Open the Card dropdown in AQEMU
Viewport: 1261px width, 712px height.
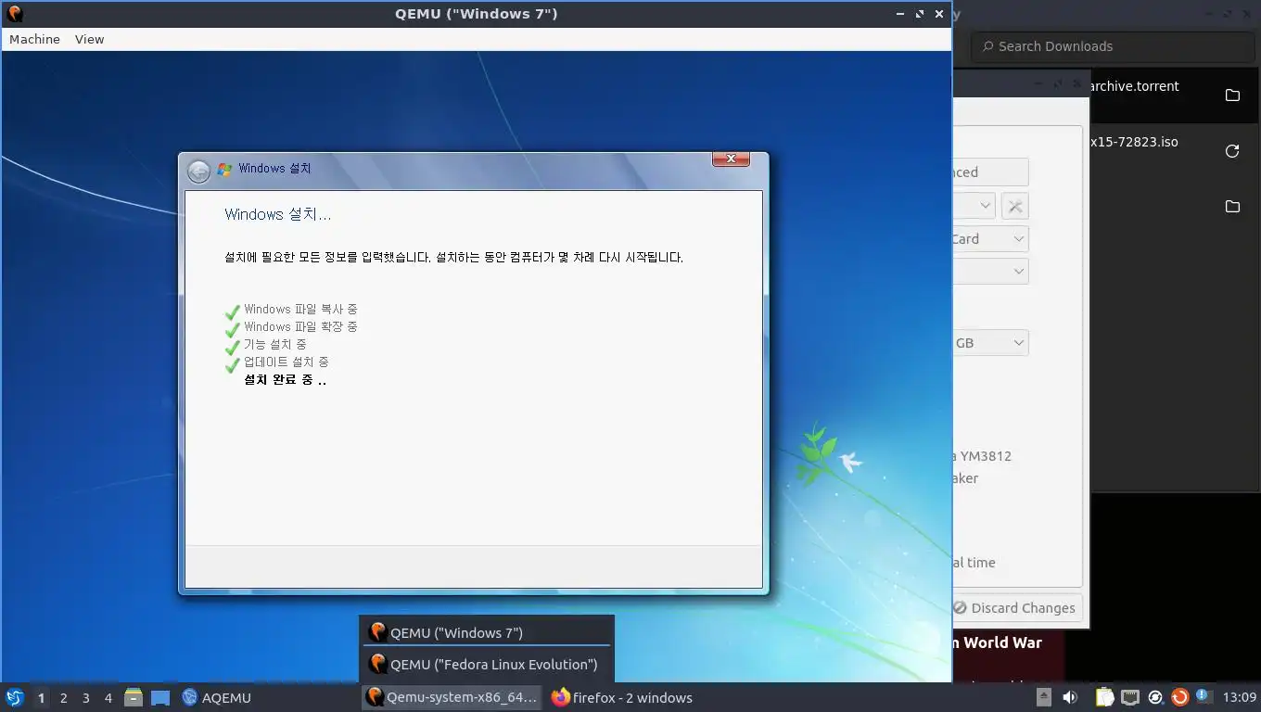pyautogui.click(x=990, y=239)
